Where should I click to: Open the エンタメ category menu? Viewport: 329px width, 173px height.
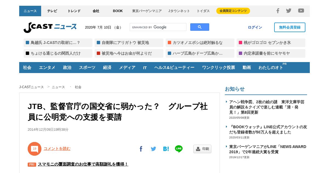tap(47, 68)
